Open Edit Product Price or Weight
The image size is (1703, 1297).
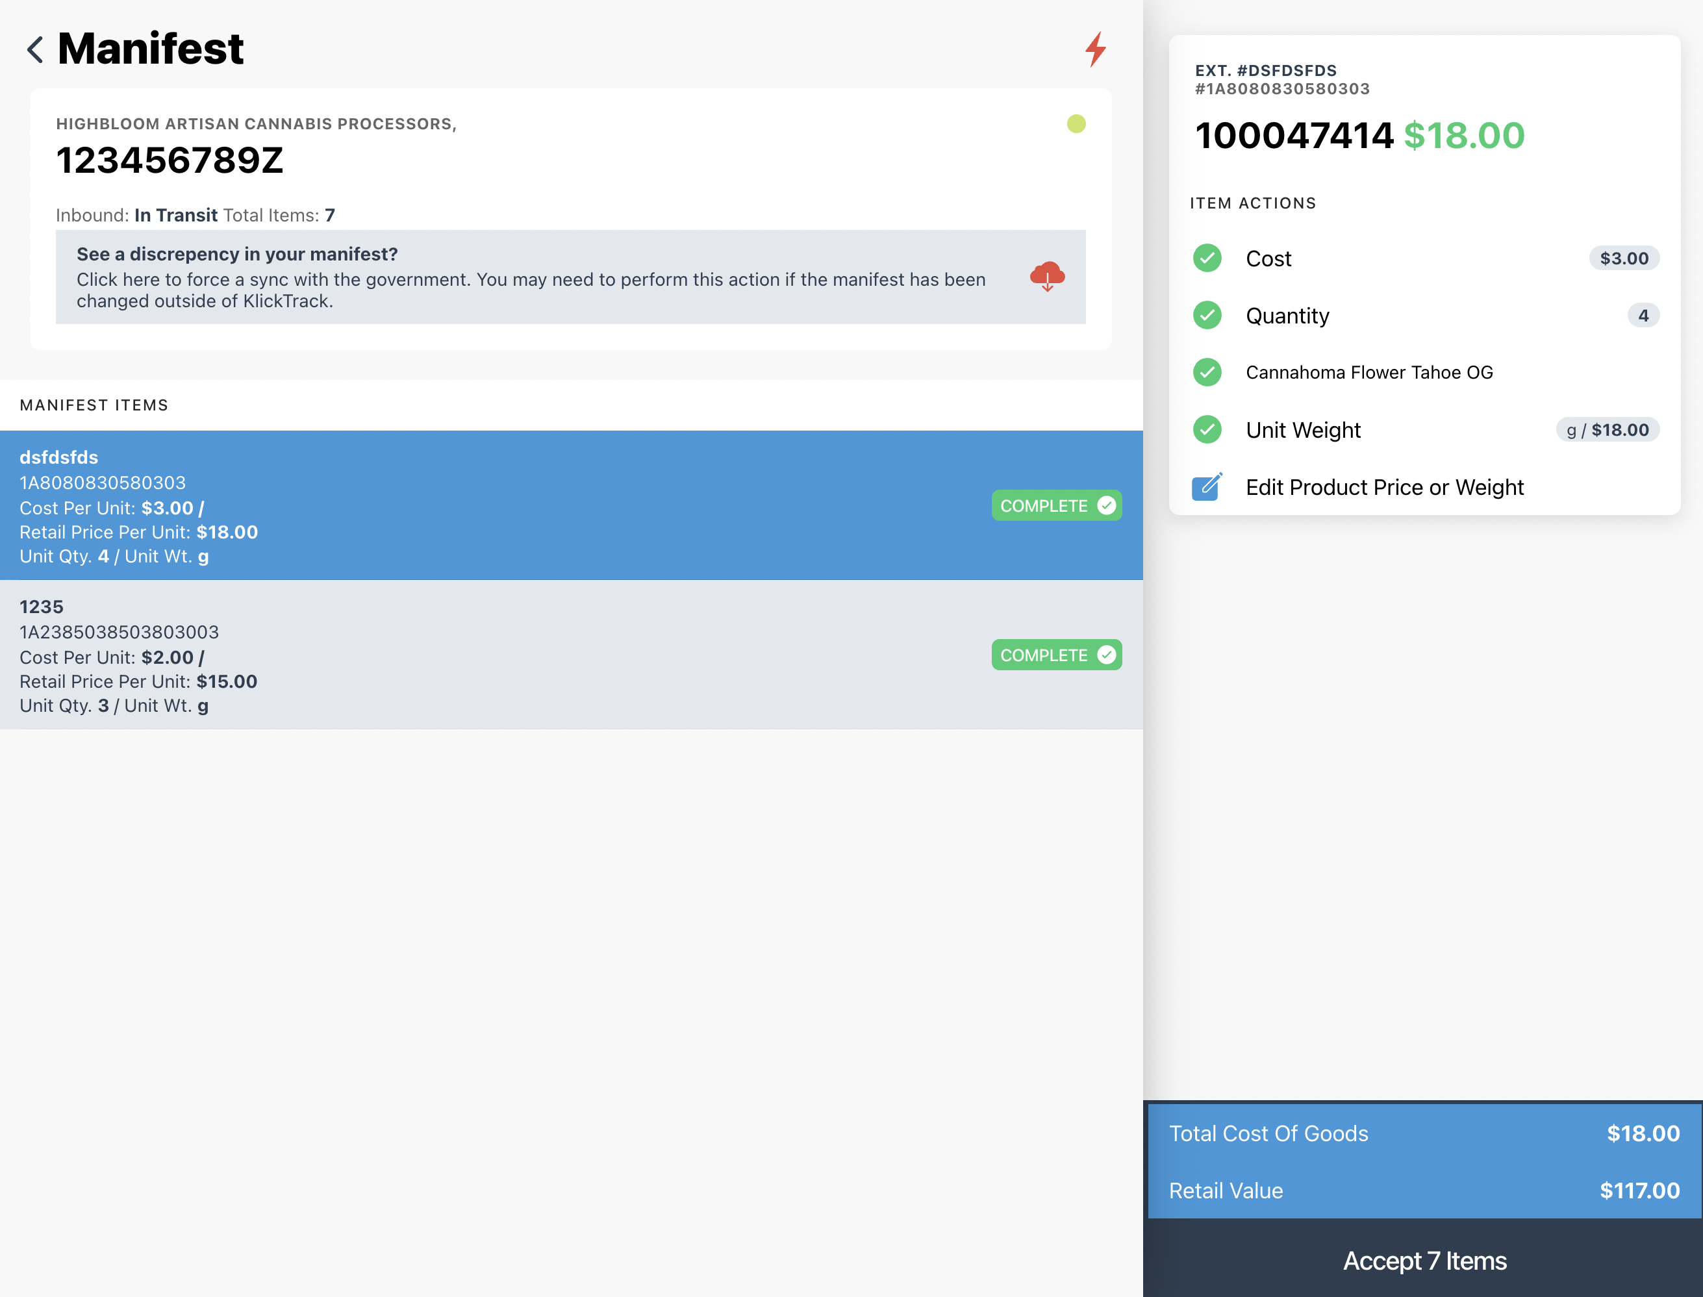(1384, 487)
